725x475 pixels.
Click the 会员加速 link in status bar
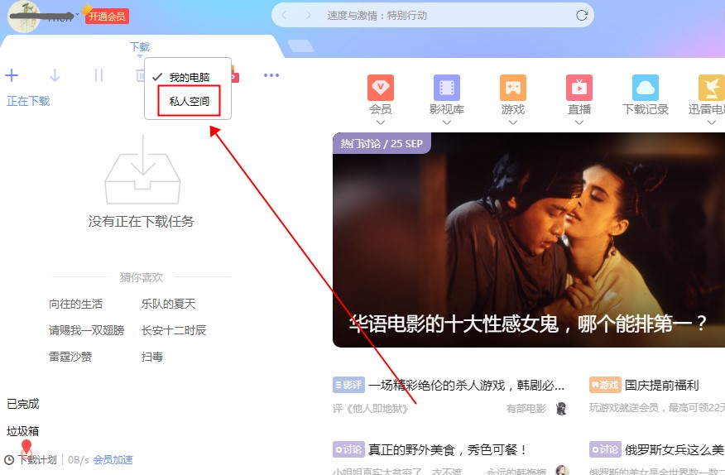[x=113, y=460]
